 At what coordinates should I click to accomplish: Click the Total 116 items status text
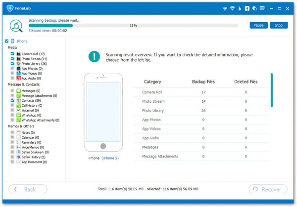[120, 189]
